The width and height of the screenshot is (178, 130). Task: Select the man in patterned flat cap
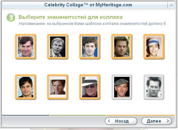tap(122, 87)
